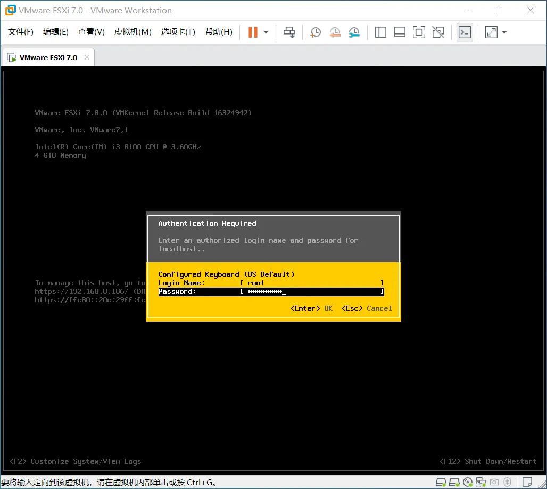Screen dimensions: 547x489
Task: Click the Login Name field containing root
Action: [312, 283]
